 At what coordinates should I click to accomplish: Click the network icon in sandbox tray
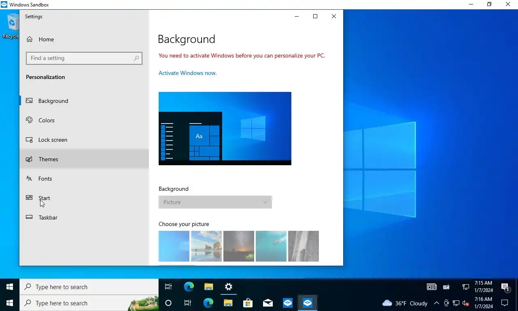(x=466, y=287)
